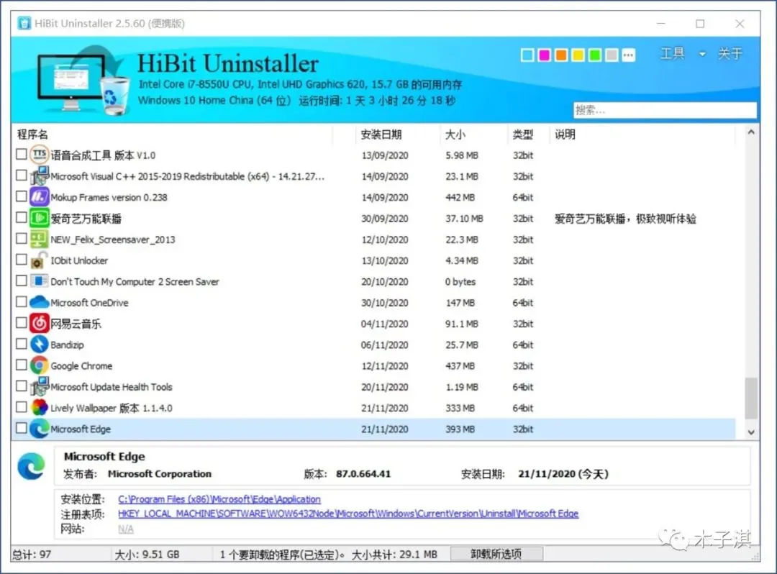Click the HiBit title bar app icon

click(24, 23)
